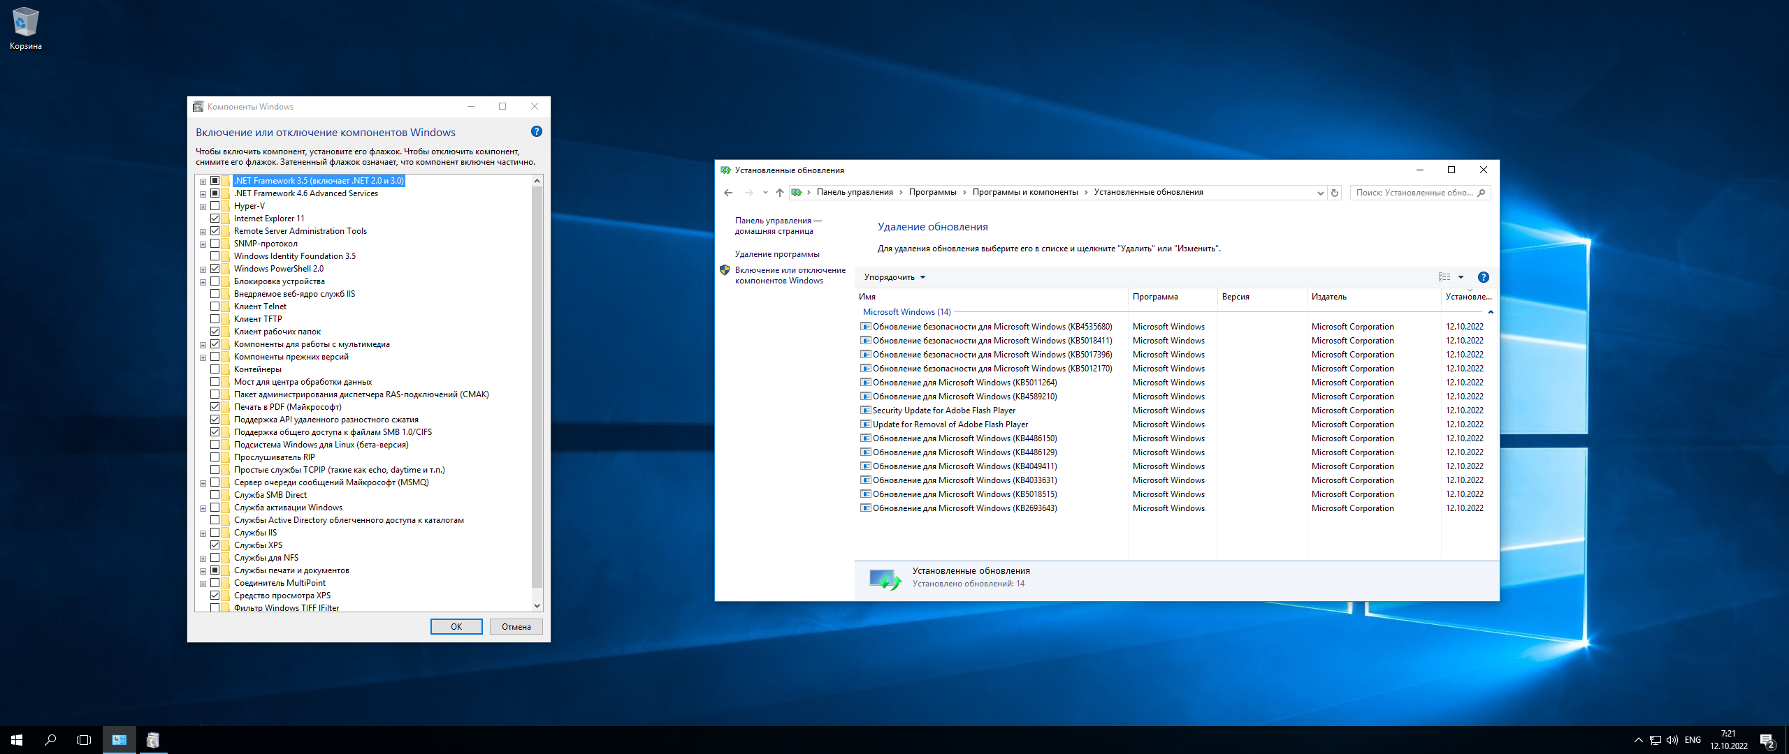Open the notification center icon in tray
This screenshot has height=754, width=1789.
point(1767,740)
